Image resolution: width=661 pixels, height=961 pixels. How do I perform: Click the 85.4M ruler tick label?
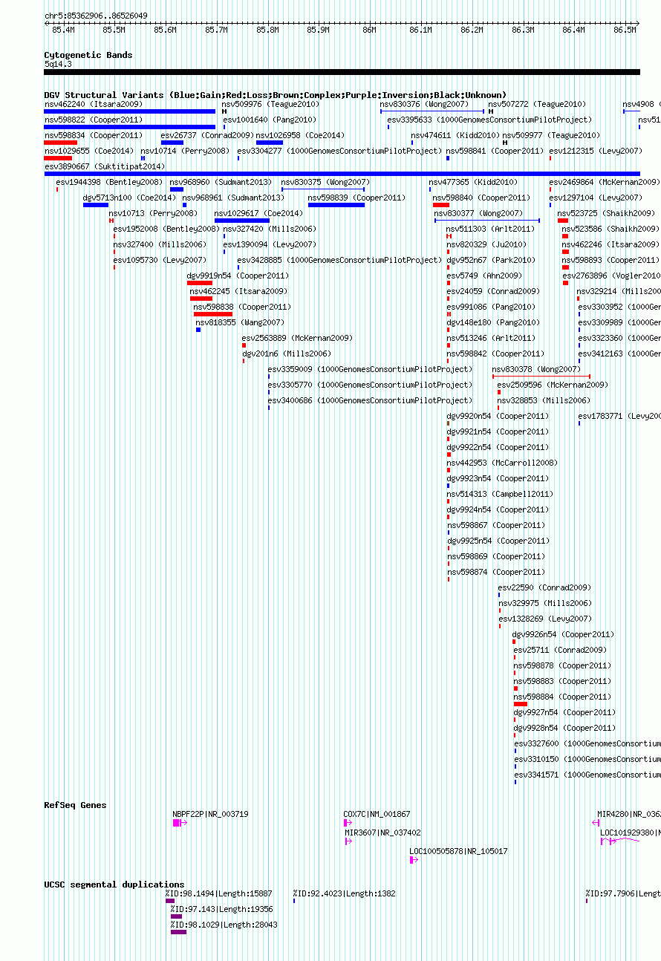[63, 30]
